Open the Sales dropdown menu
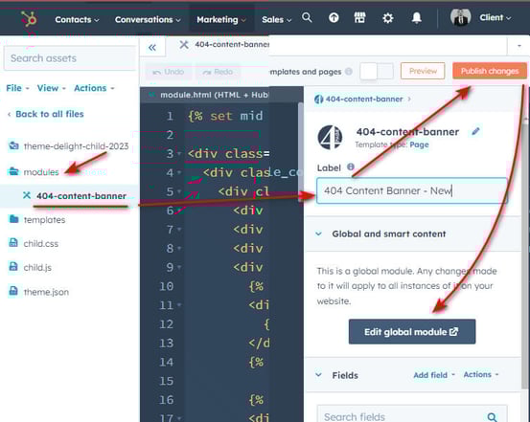Screen dimensions: 530x422 pos(276,19)
